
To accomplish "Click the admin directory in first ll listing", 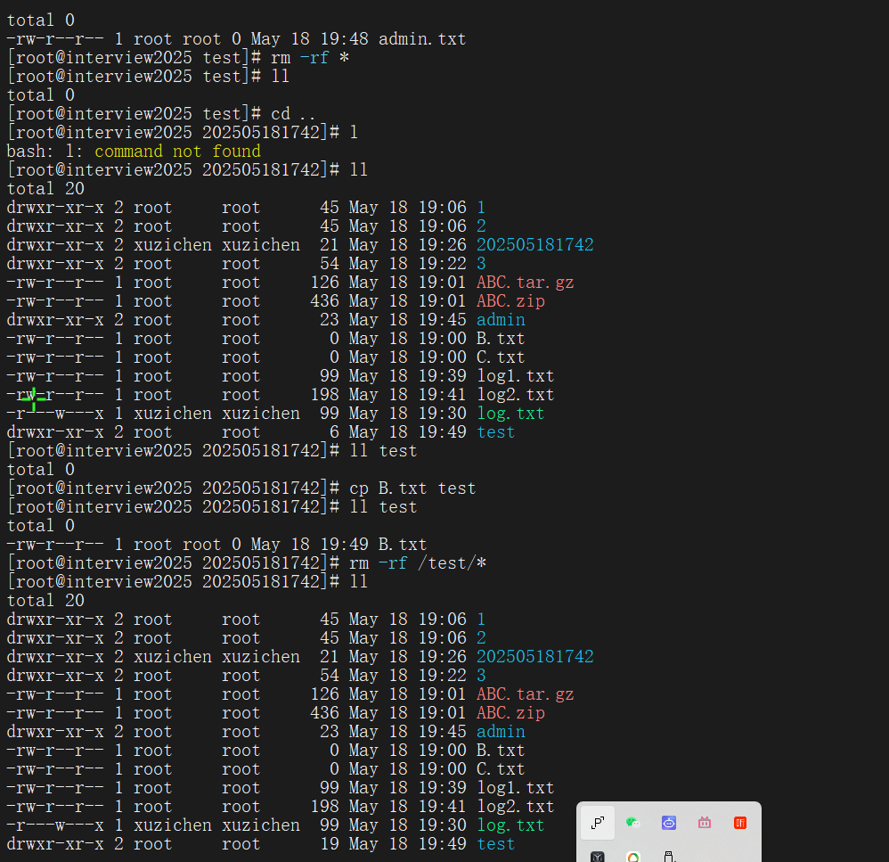I will pyautogui.click(x=501, y=320).
